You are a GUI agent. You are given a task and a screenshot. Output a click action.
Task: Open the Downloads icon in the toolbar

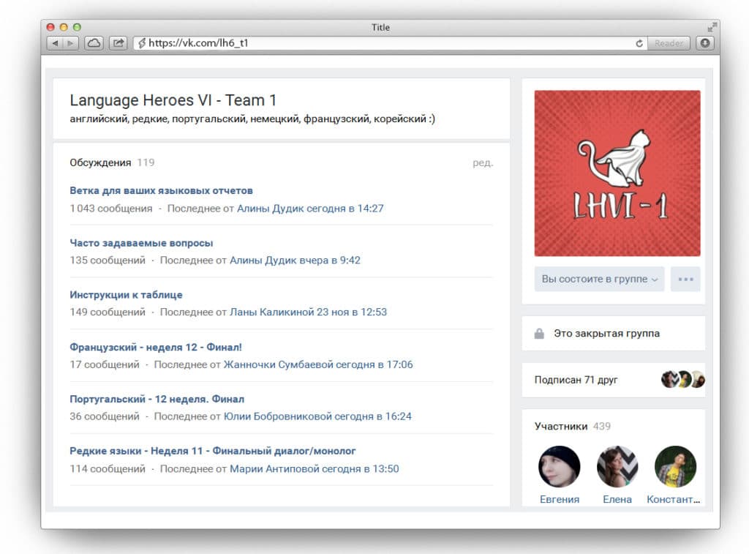(x=705, y=43)
